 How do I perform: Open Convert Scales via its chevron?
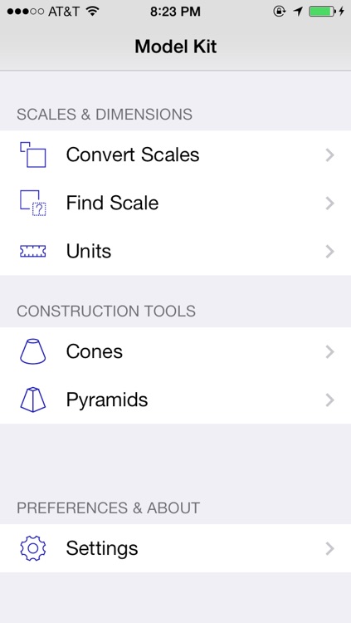click(329, 155)
